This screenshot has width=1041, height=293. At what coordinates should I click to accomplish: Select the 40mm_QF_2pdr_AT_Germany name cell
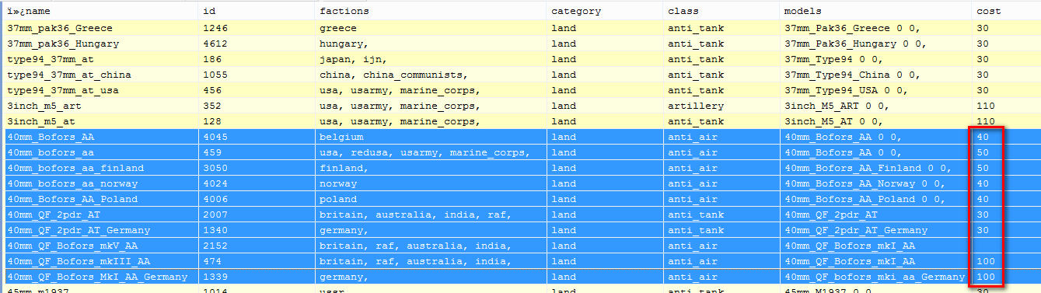click(x=101, y=230)
